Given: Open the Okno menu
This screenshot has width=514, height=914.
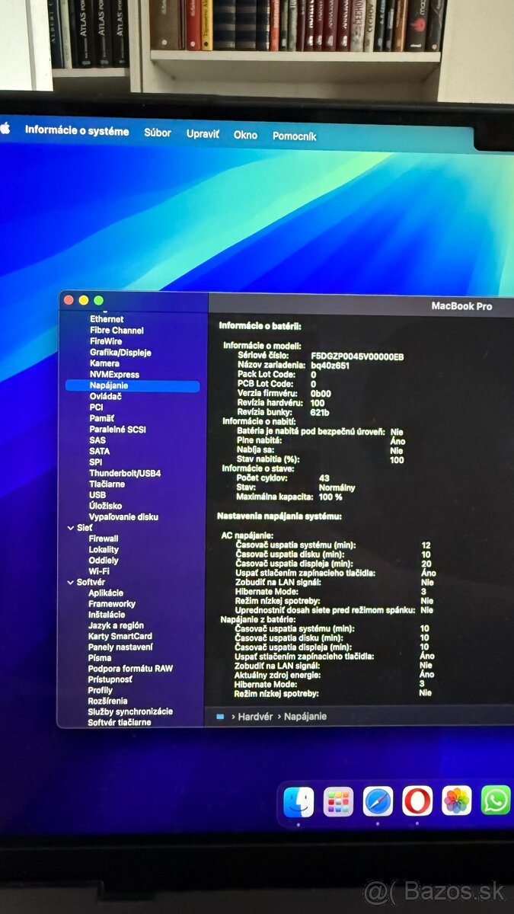Looking at the screenshot, I should (x=245, y=135).
